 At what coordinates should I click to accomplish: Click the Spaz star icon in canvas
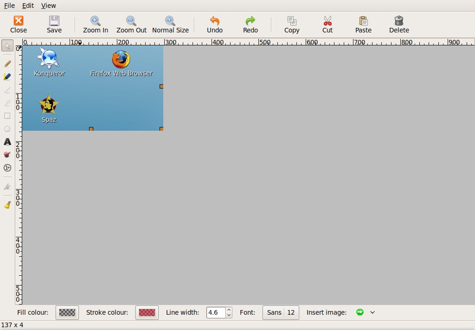48,105
